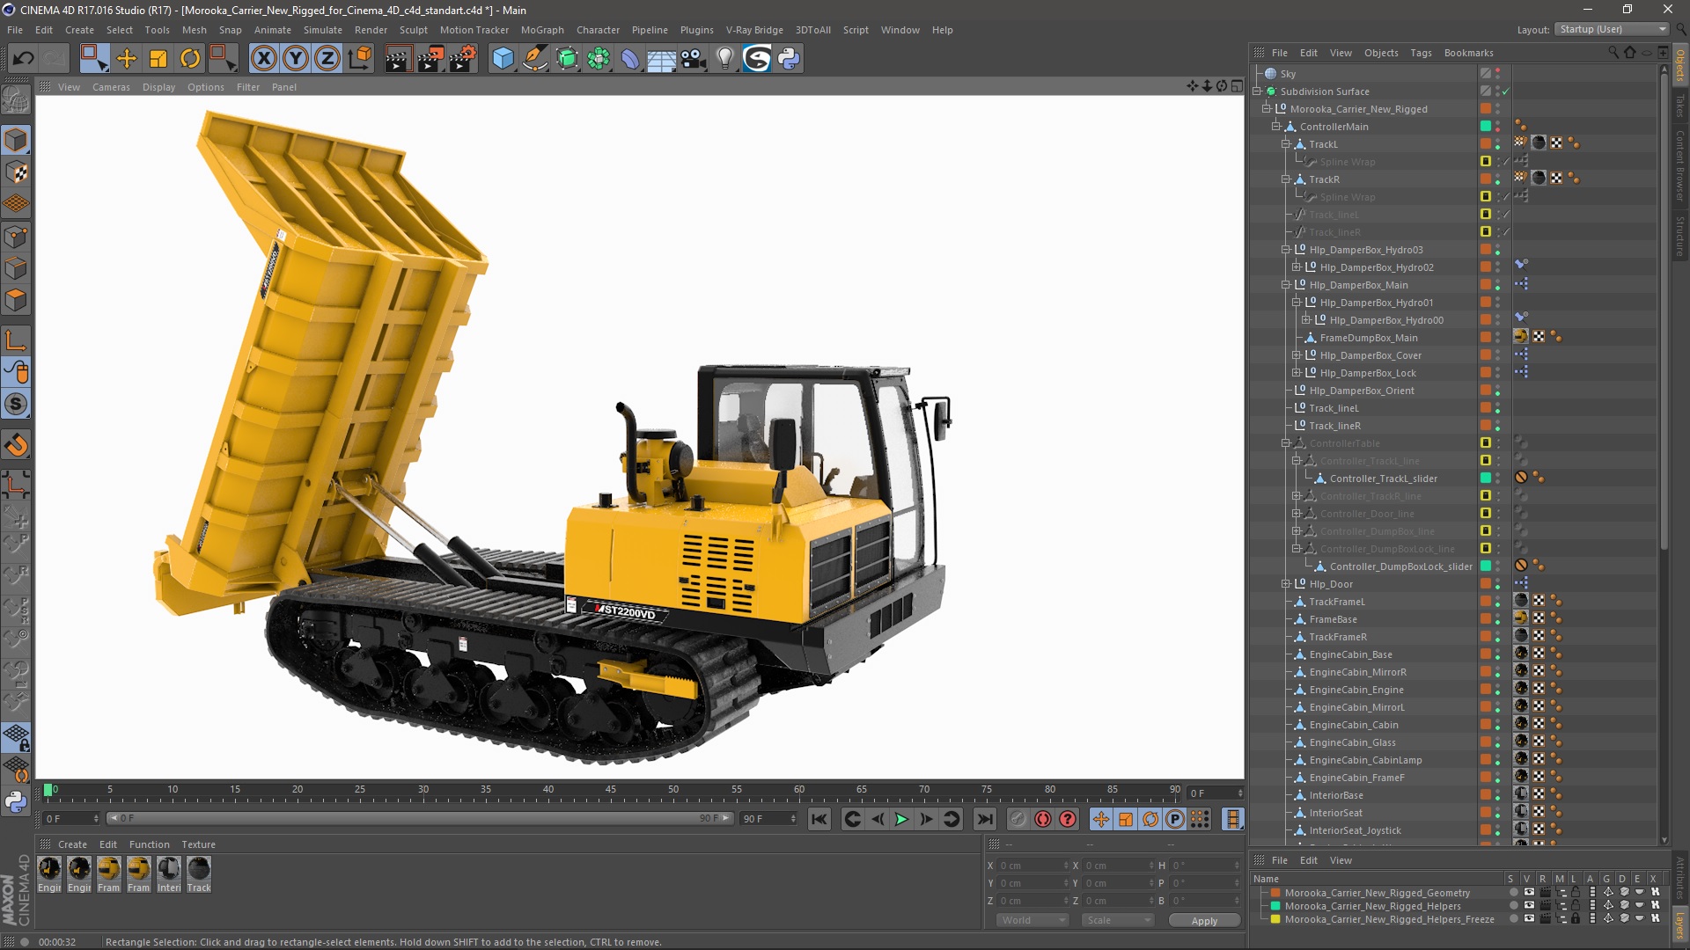Collapse the ControllerMain node

point(1276,127)
